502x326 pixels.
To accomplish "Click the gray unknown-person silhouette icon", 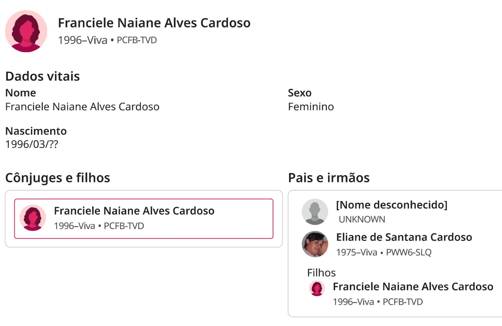I will pos(315,212).
